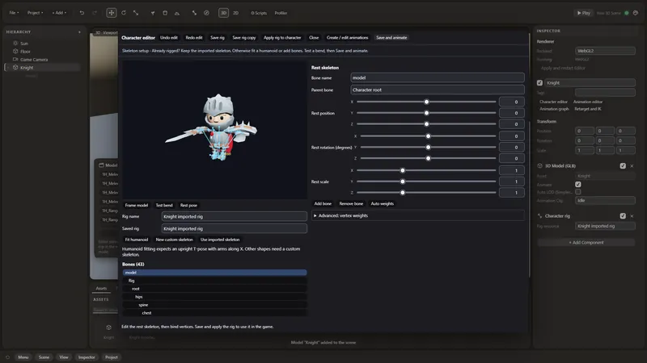Click the undo arrow in top toolbar
The width and height of the screenshot is (647, 363).
tap(82, 13)
